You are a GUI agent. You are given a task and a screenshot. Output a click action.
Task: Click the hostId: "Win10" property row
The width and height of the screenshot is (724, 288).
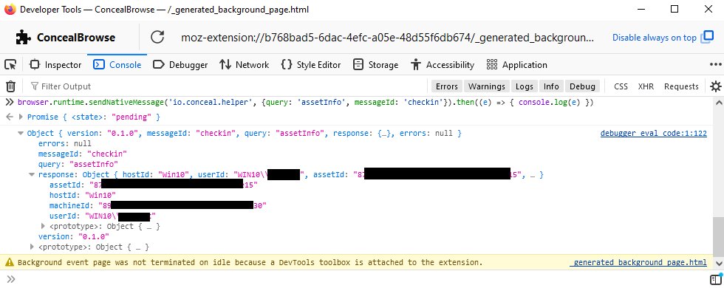[x=83, y=195]
